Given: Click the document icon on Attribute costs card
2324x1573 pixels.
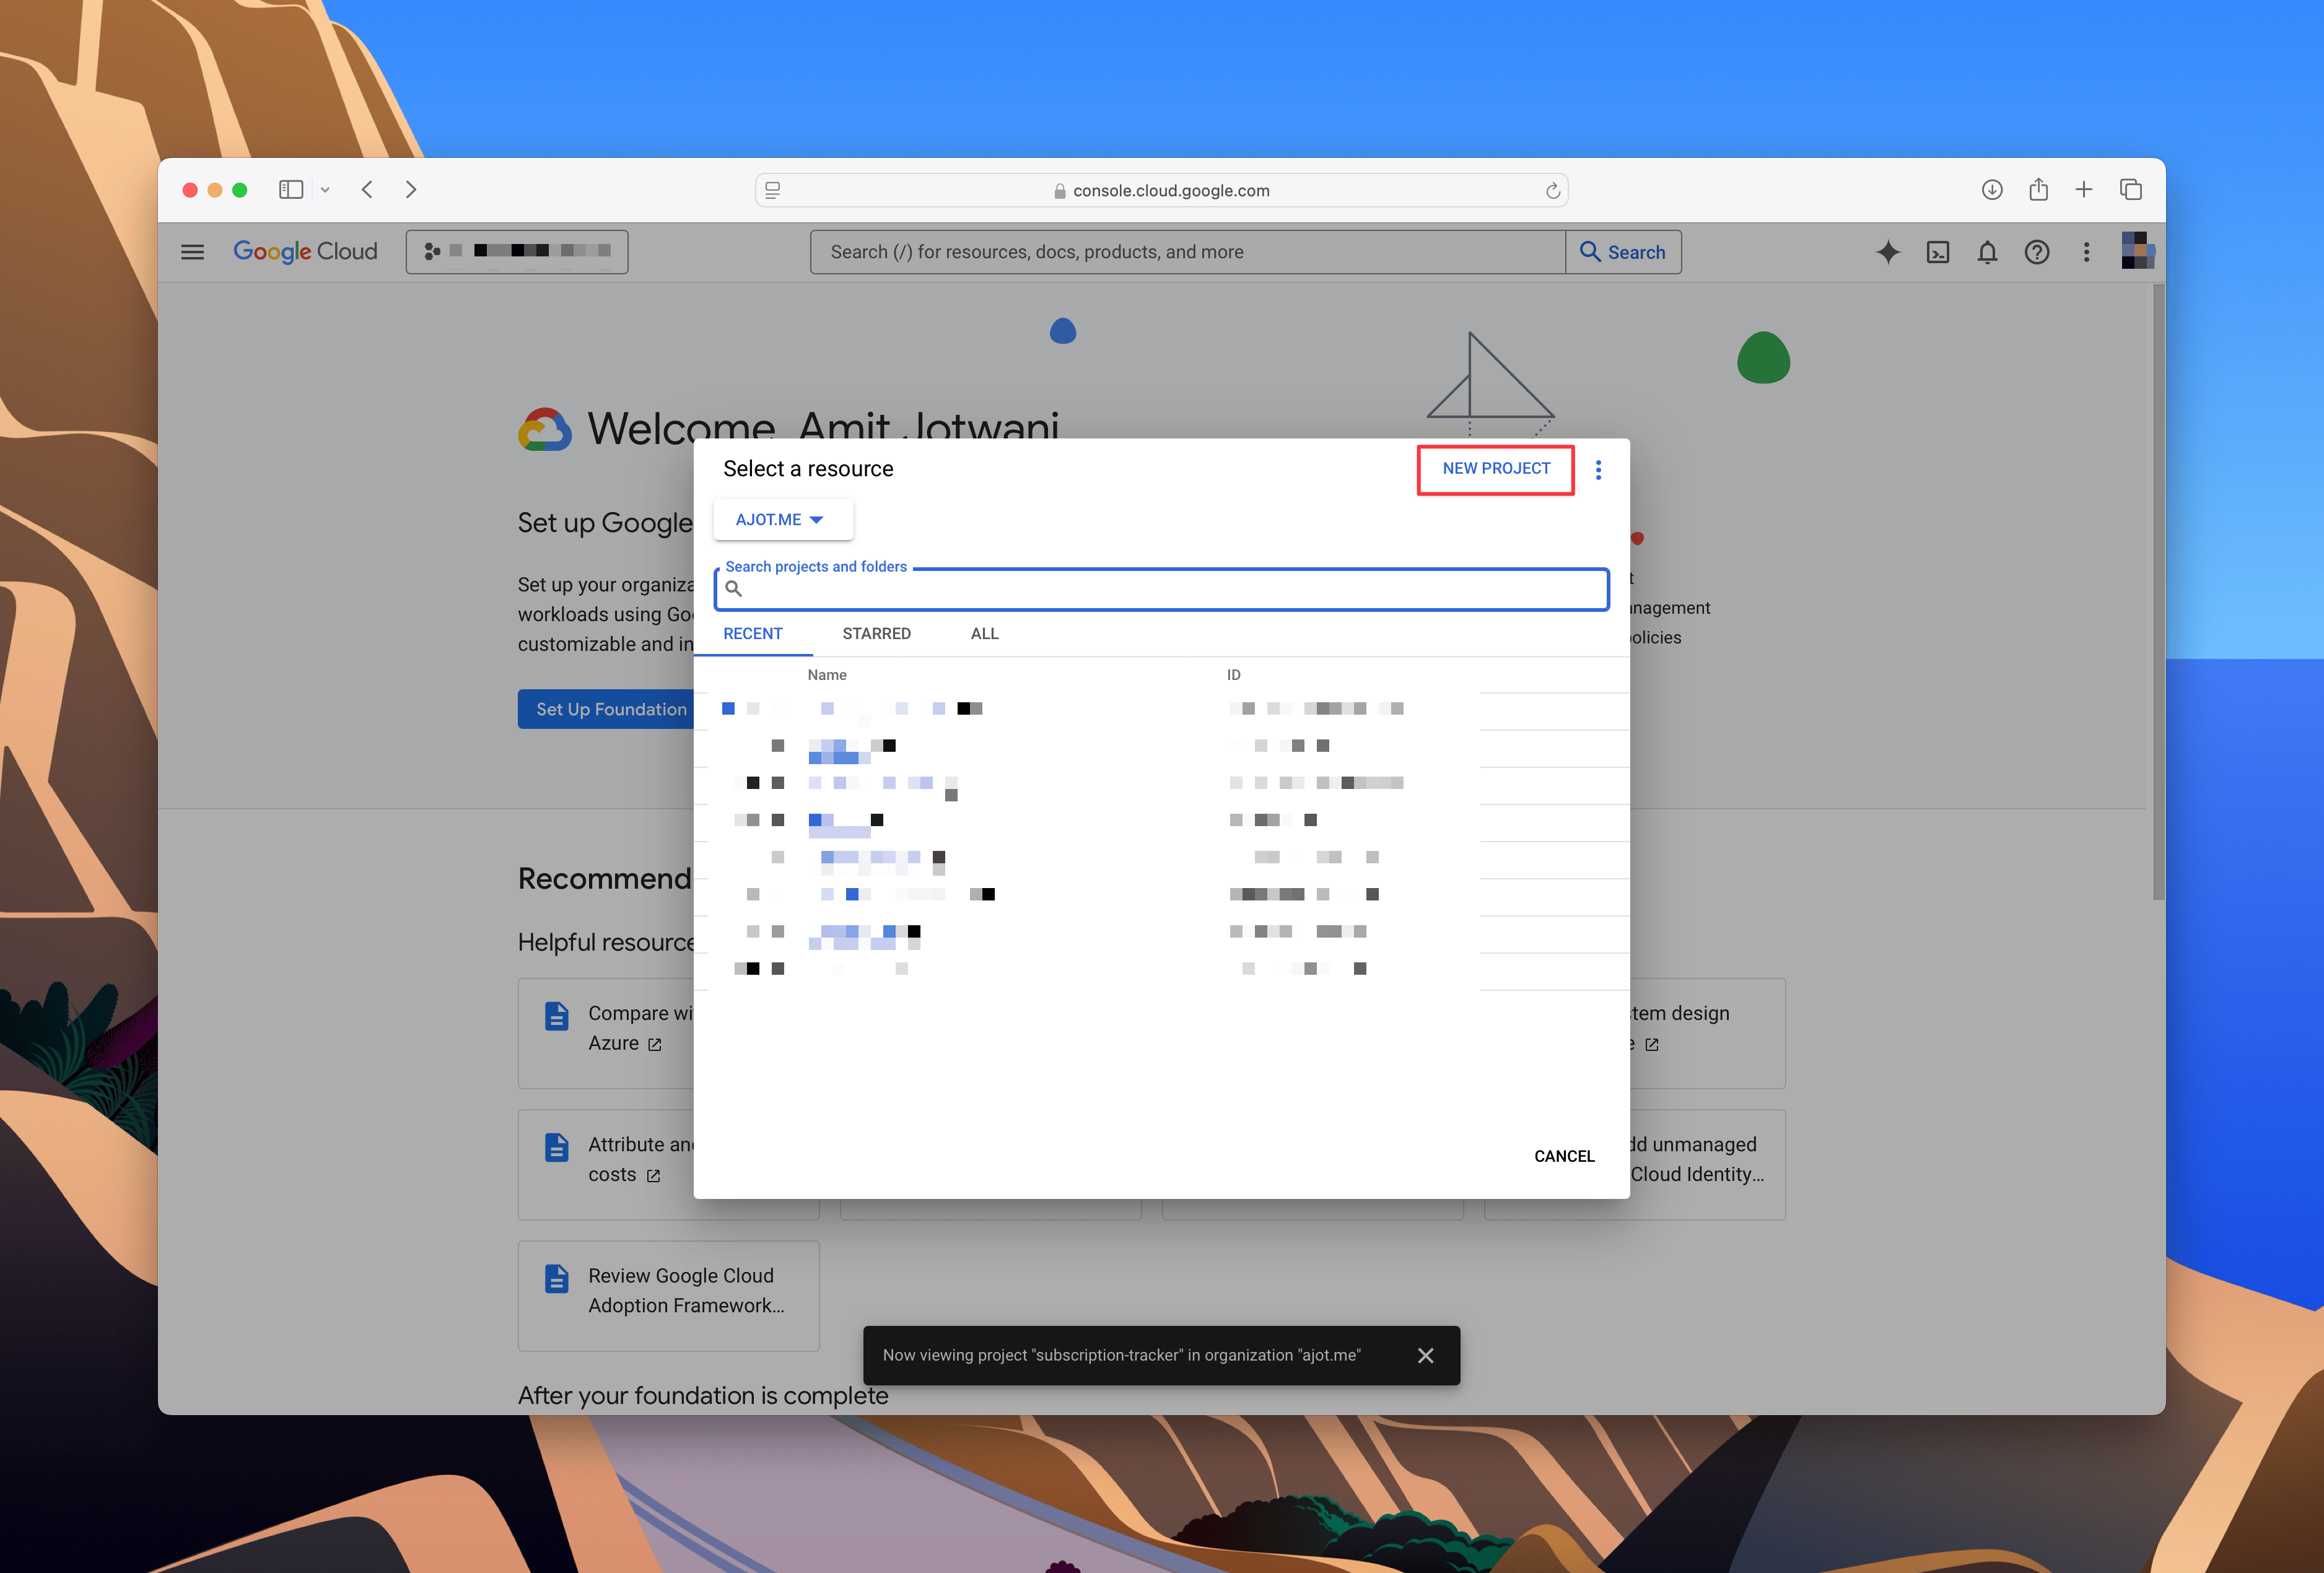Looking at the screenshot, I should 557,1147.
